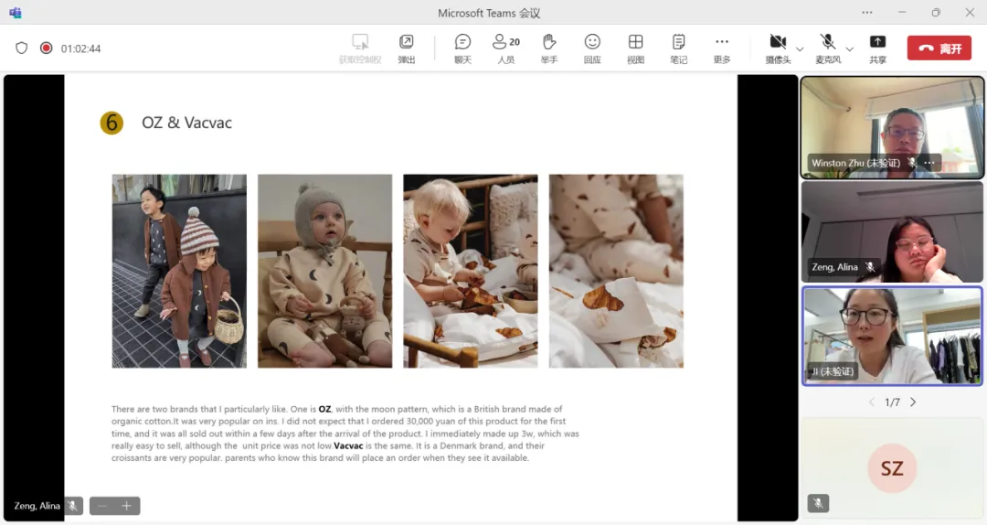
Task: Click the participant count 20
Action: 515,42
